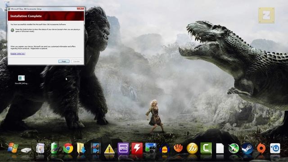Image resolution: width=288 pixels, height=162 pixels.
Task: Launch Uplay from the dock
Action: (x=275, y=148)
